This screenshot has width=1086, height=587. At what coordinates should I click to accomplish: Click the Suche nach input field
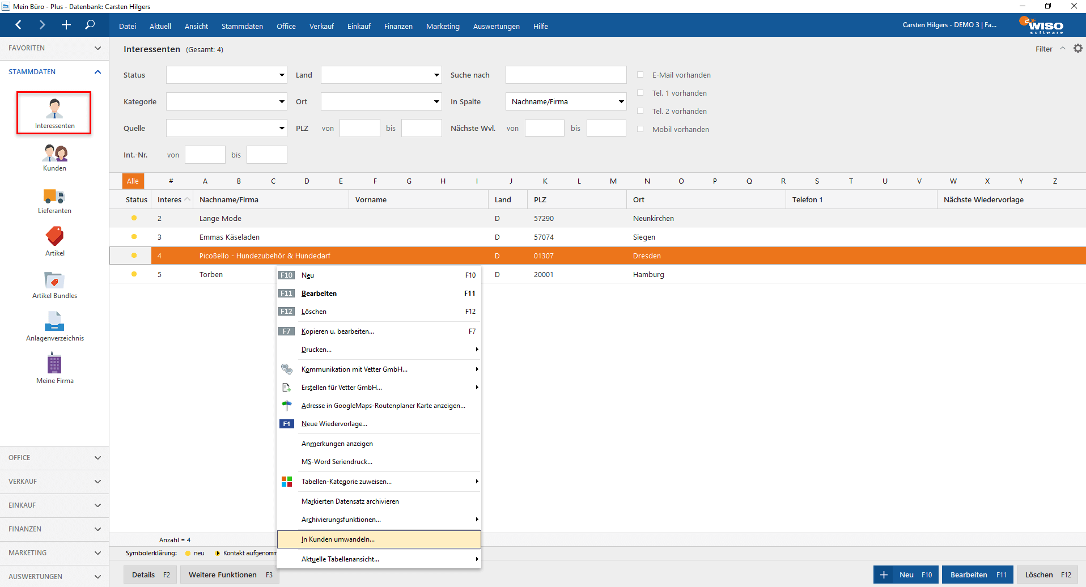tap(566, 75)
